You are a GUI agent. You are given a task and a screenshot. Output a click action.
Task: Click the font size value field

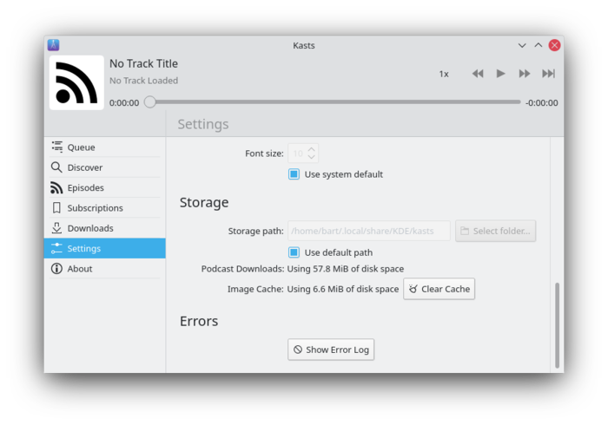(298, 154)
